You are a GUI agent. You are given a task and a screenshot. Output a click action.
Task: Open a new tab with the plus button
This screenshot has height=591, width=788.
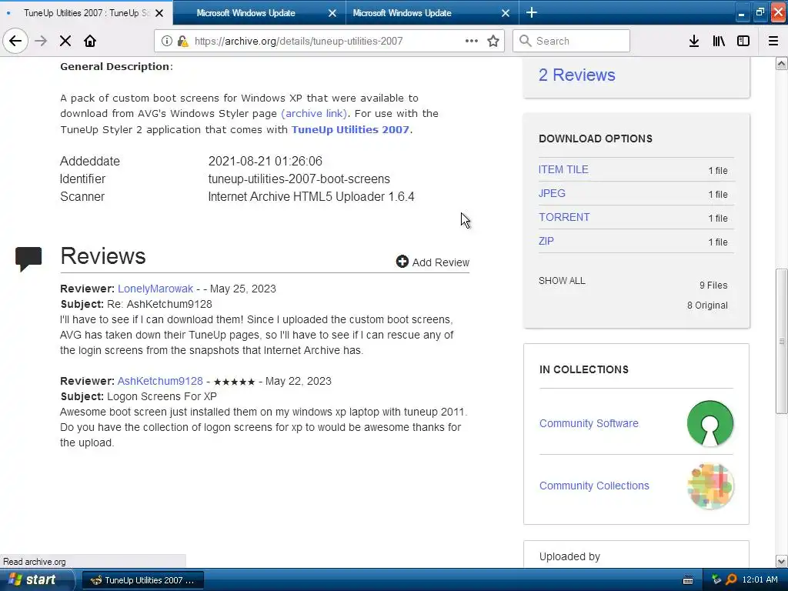coord(532,12)
